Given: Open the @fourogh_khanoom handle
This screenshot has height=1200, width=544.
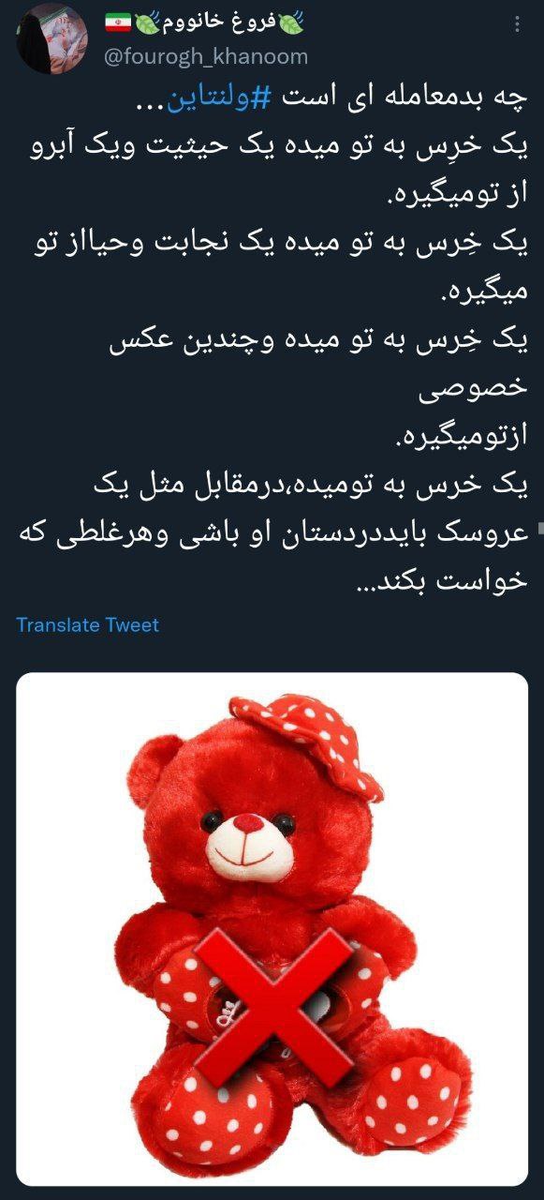Looking at the screenshot, I should coord(205,56).
